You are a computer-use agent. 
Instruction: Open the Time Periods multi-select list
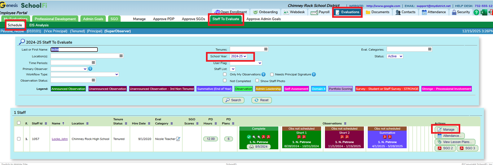(x=73, y=63)
